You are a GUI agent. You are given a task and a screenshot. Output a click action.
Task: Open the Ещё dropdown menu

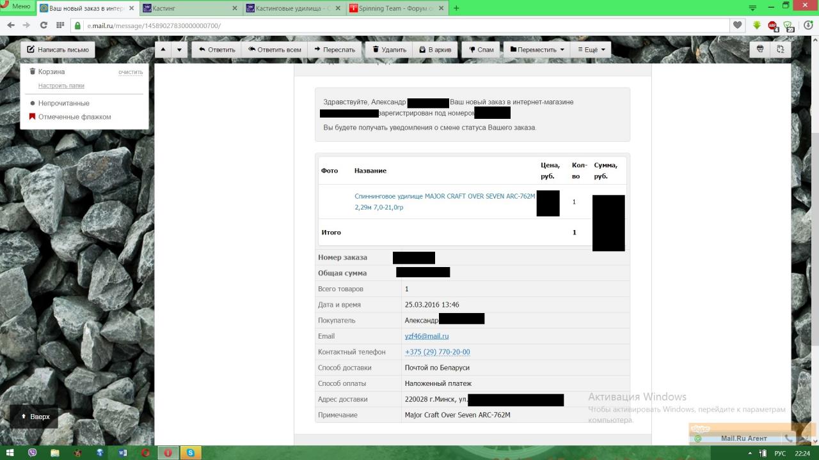click(591, 49)
